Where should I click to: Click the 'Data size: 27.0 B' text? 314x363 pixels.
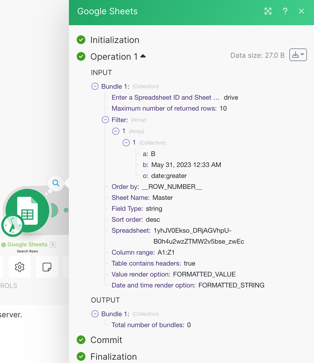coord(257,55)
